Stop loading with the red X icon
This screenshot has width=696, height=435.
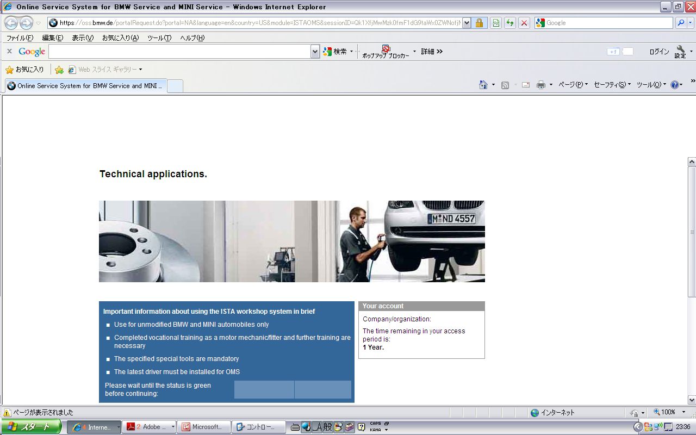524,23
